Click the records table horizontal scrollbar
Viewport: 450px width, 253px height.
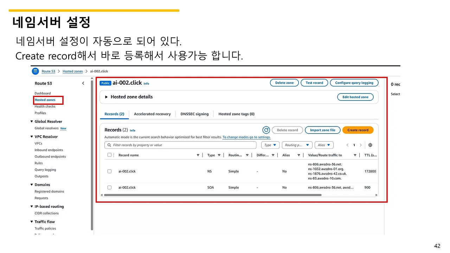[213, 195]
